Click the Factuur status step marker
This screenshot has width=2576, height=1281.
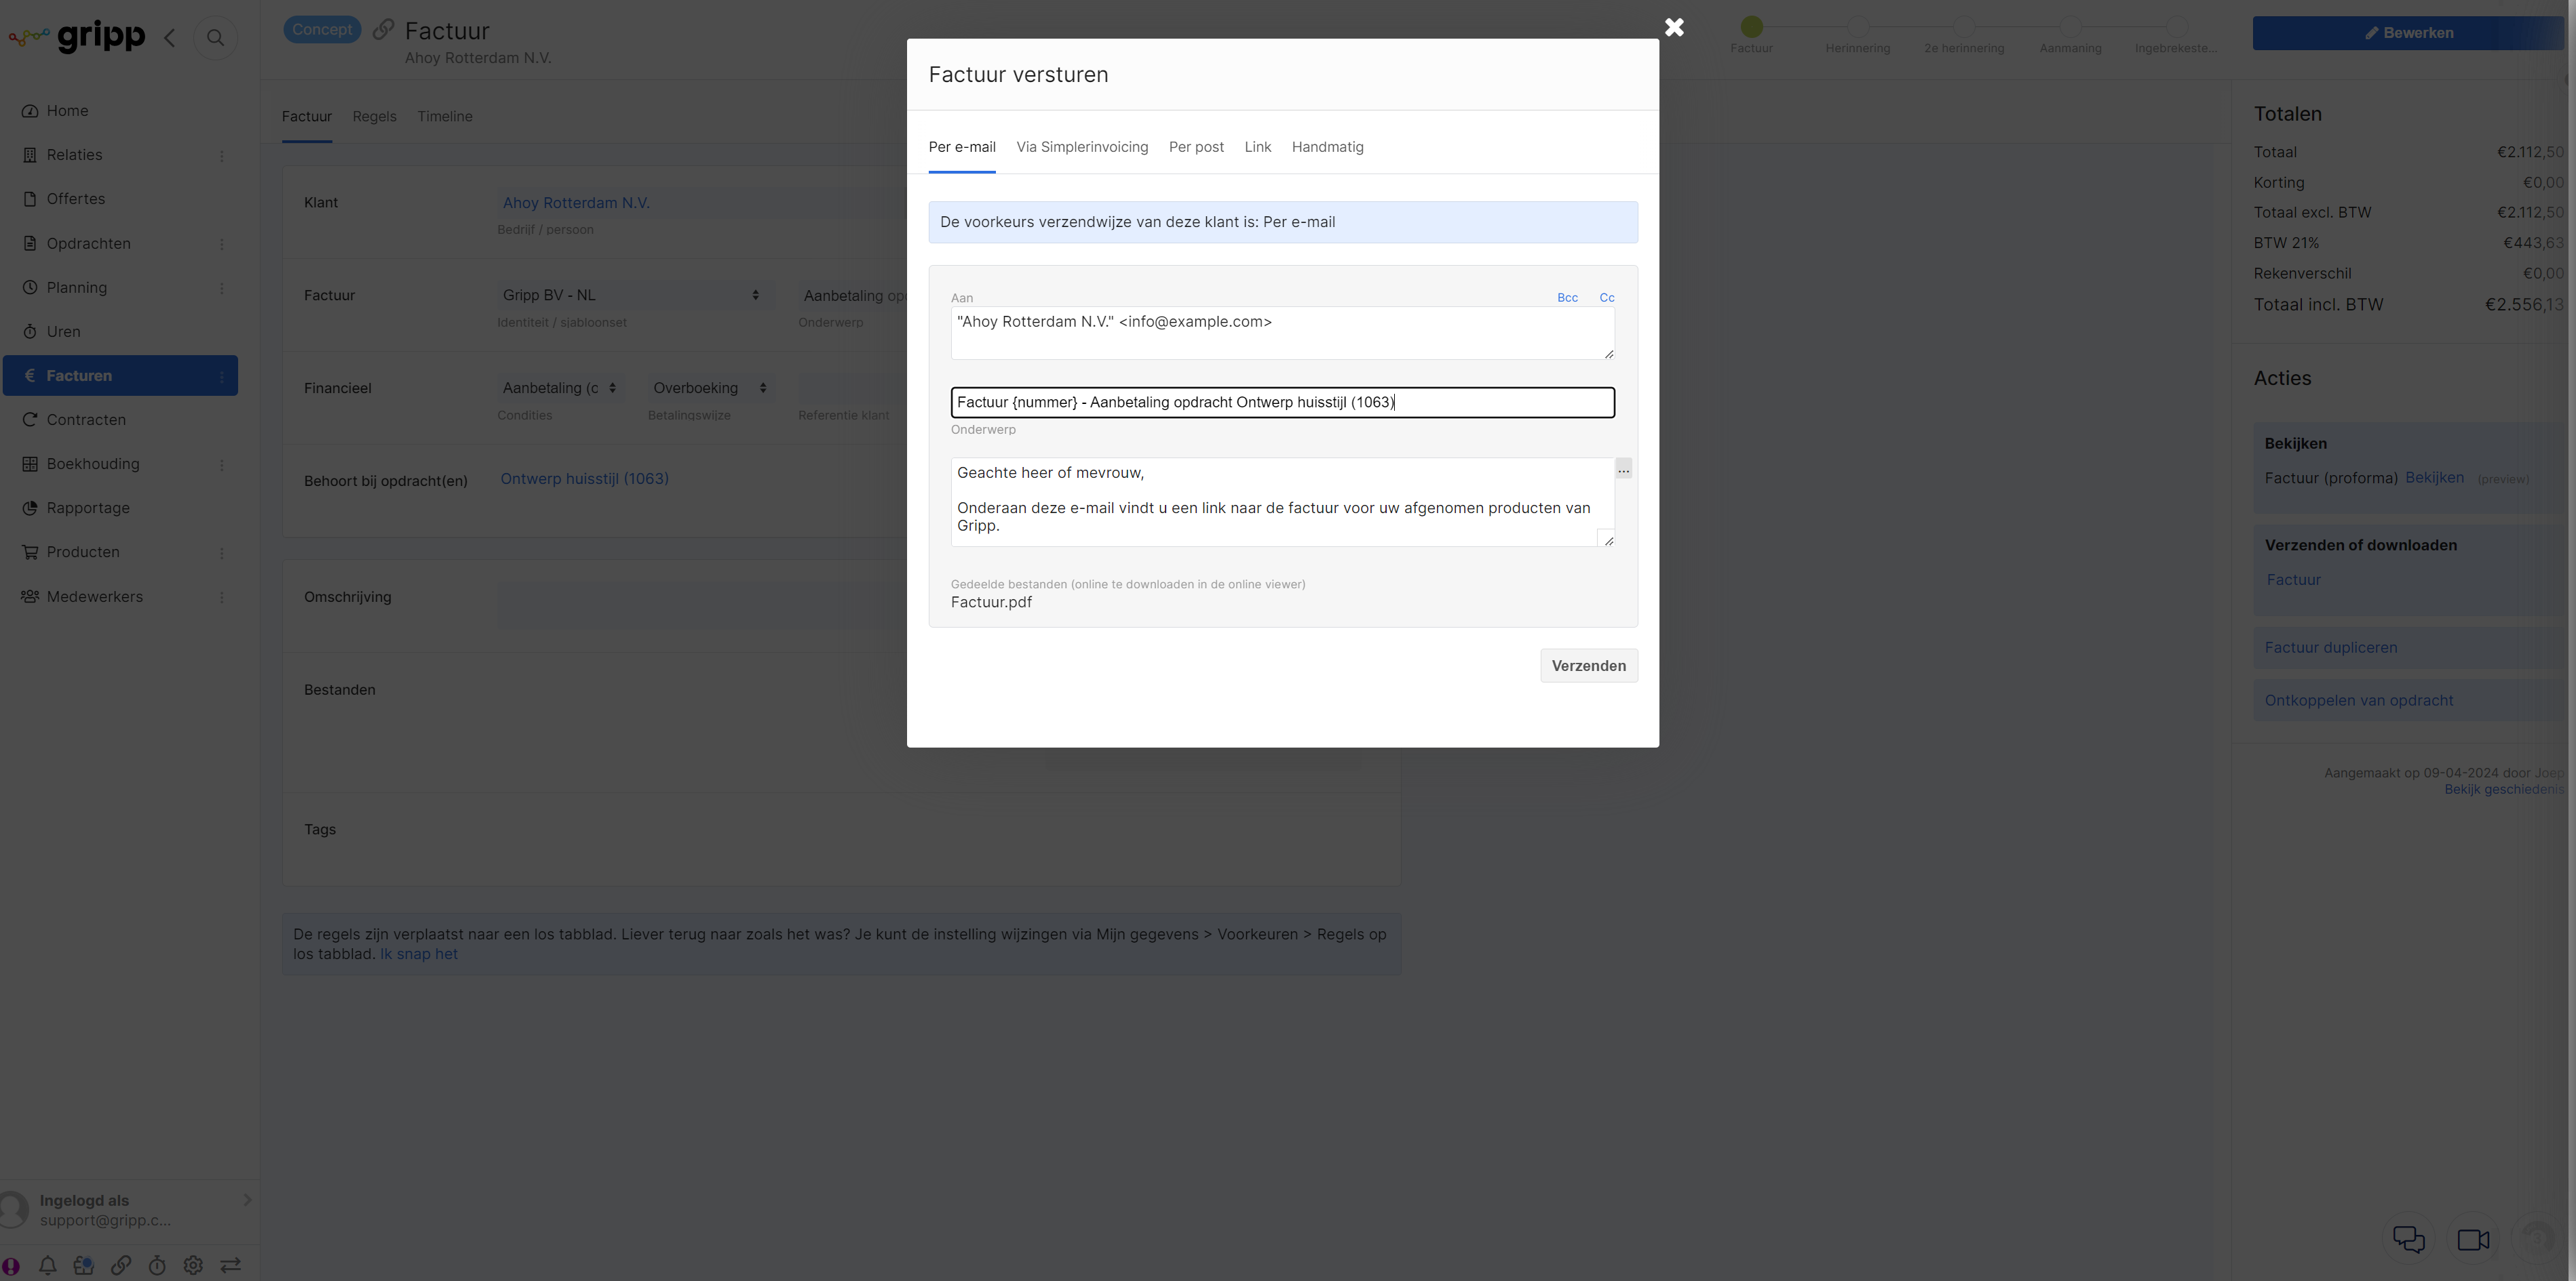tap(1751, 27)
